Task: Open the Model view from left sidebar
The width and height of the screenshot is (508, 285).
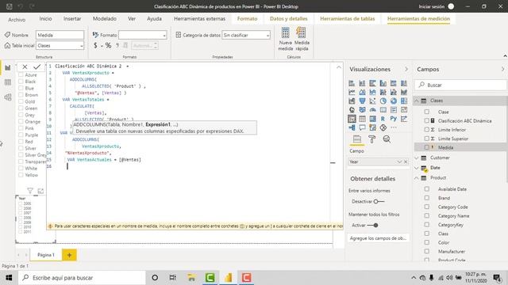Action: coord(8,97)
